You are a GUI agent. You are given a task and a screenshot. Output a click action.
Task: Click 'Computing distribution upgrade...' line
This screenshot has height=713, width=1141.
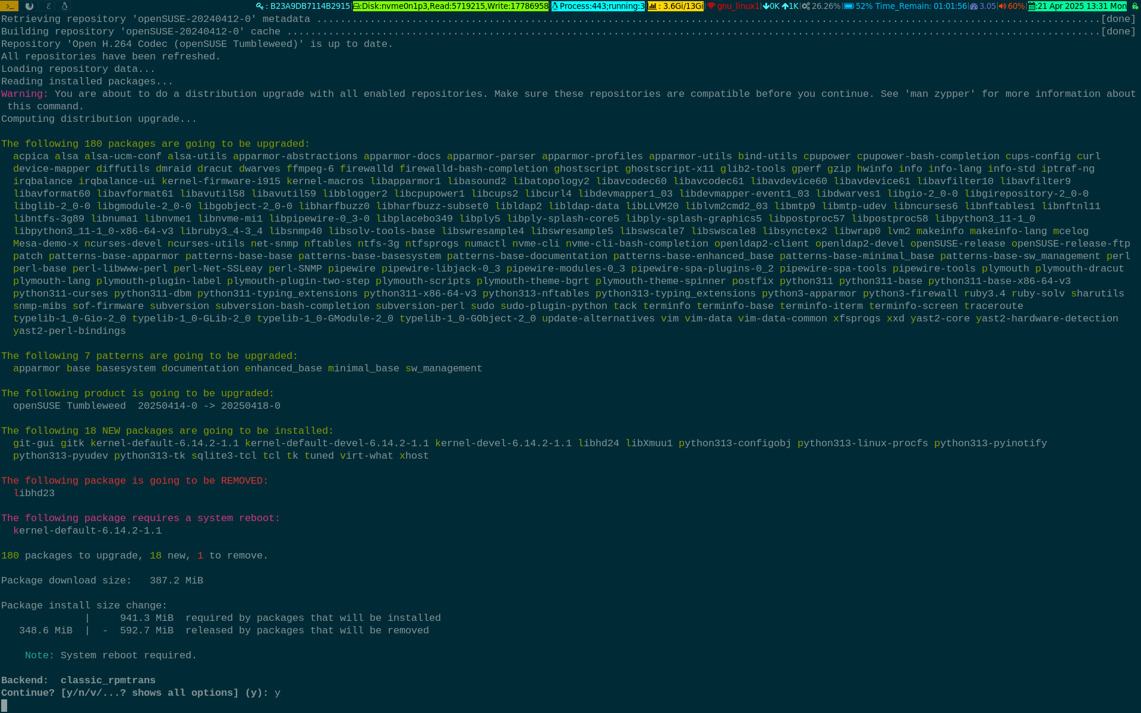tap(99, 119)
